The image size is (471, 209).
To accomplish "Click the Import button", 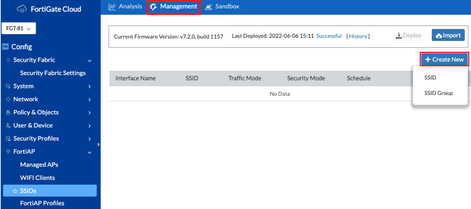I will 448,36.
